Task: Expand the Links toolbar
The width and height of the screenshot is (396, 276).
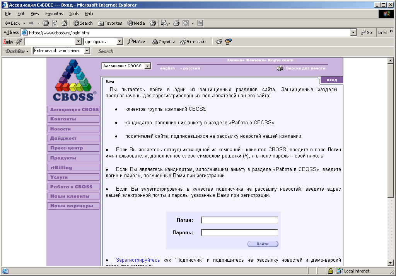Action: coord(391,31)
